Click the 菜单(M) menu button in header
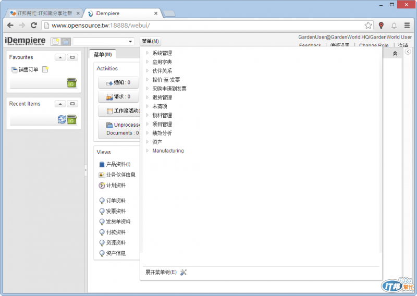417x296 pixels. coord(150,41)
